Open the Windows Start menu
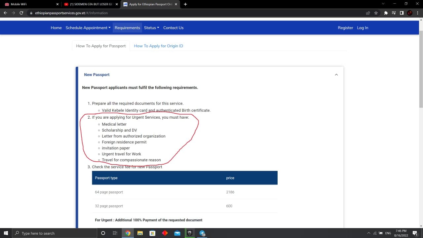Screen dimensions: 423x238 point(6,233)
